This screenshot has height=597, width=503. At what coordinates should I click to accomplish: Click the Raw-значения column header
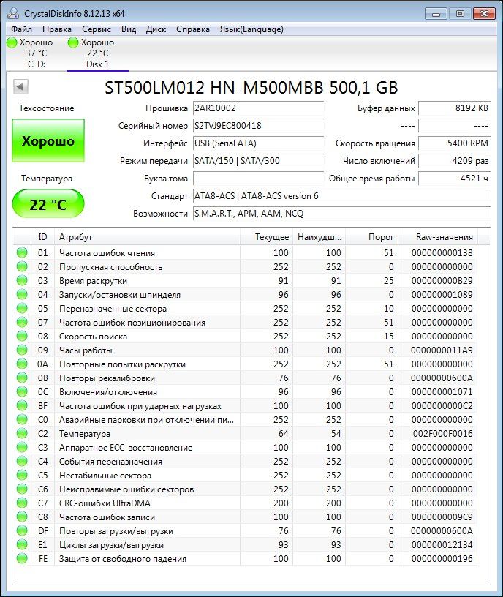tap(438, 237)
